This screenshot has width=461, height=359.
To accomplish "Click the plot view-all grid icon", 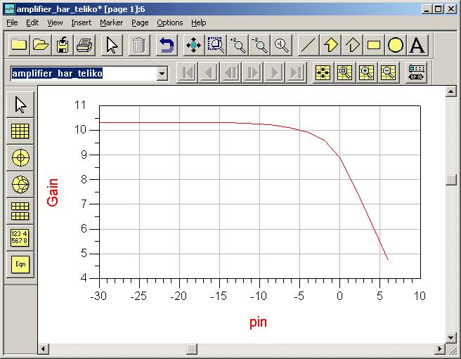I will click(x=323, y=72).
